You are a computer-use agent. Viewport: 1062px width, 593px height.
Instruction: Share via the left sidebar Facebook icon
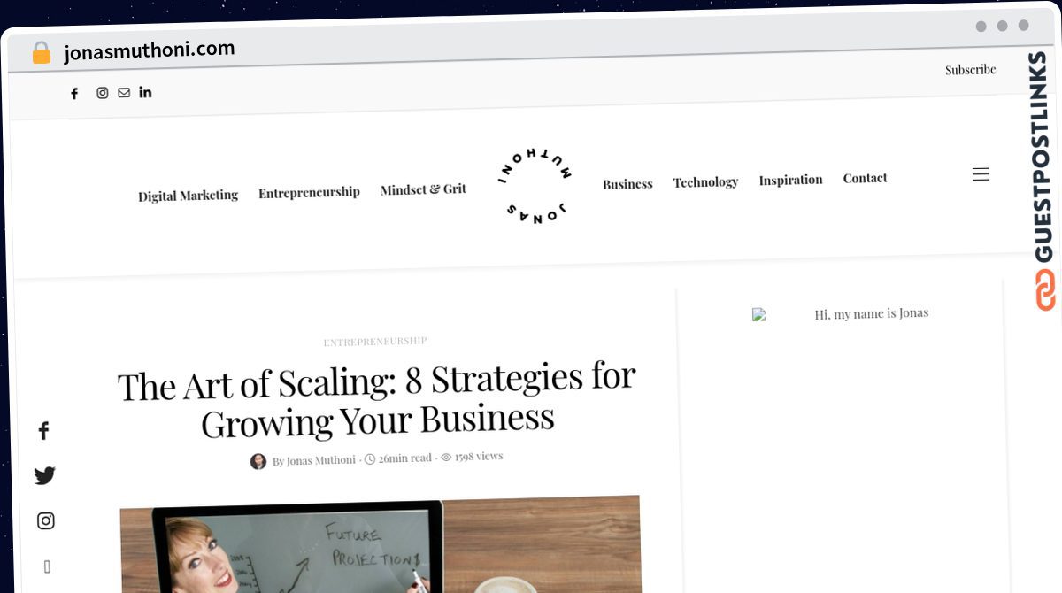43,431
